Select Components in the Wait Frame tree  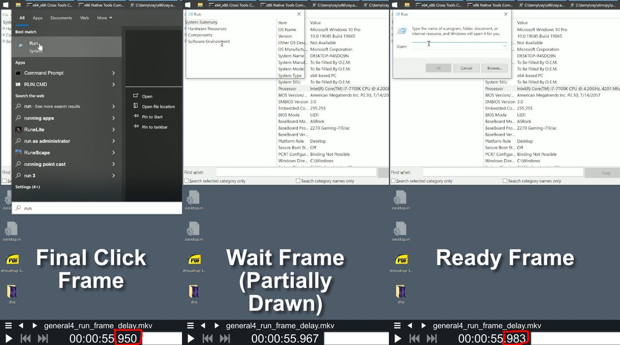(200, 35)
